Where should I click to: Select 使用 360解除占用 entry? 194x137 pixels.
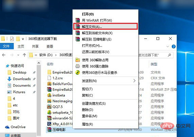pos(105,60)
